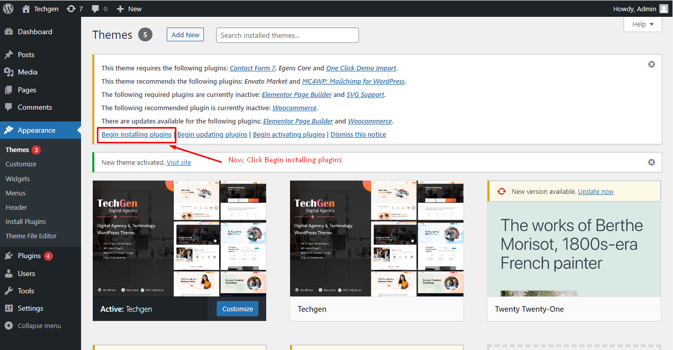The width and height of the screenshot is (673, 350).
Task: Focus the Search installed themes field
Action: tap(288, 35)
